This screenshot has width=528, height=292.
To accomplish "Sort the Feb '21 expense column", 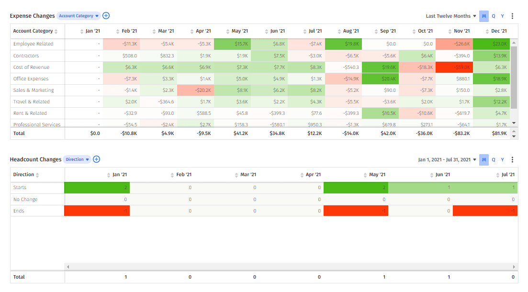I will (118, 31).
